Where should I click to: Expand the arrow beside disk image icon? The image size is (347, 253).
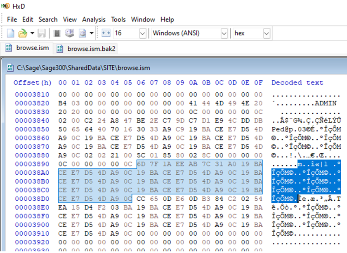point(91,33)
